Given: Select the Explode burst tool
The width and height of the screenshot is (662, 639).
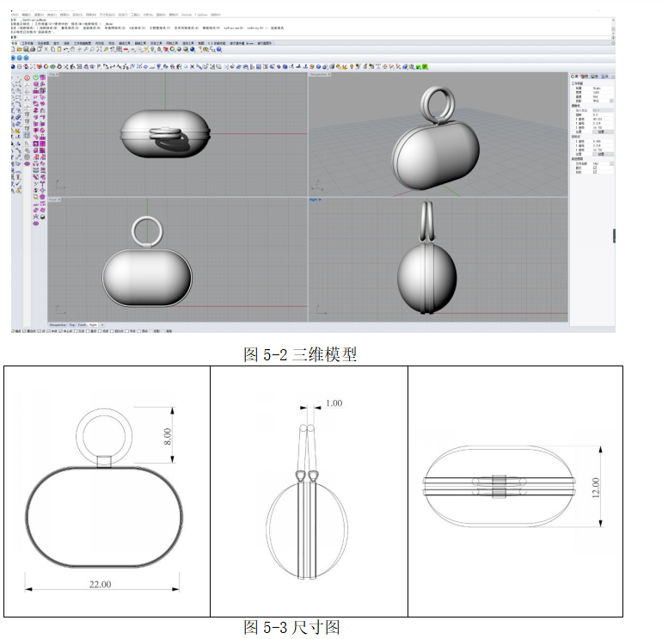Looking at the screenshot, I should tap(17, 131).
